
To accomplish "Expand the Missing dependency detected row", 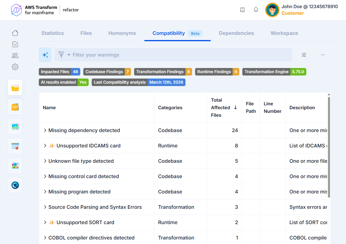I will [x=45, y=130].
